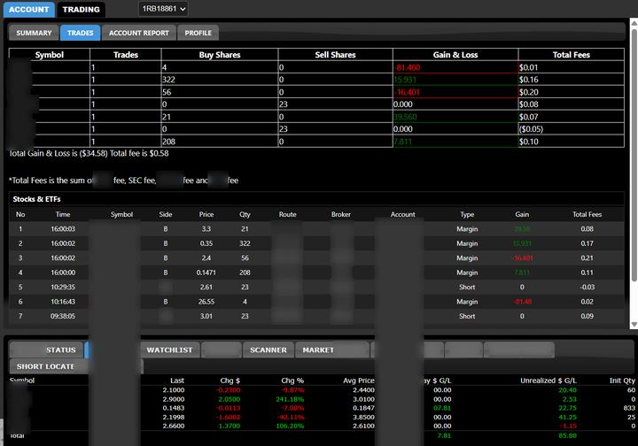Click the Sell Shares column header

(x=335, y=55)
